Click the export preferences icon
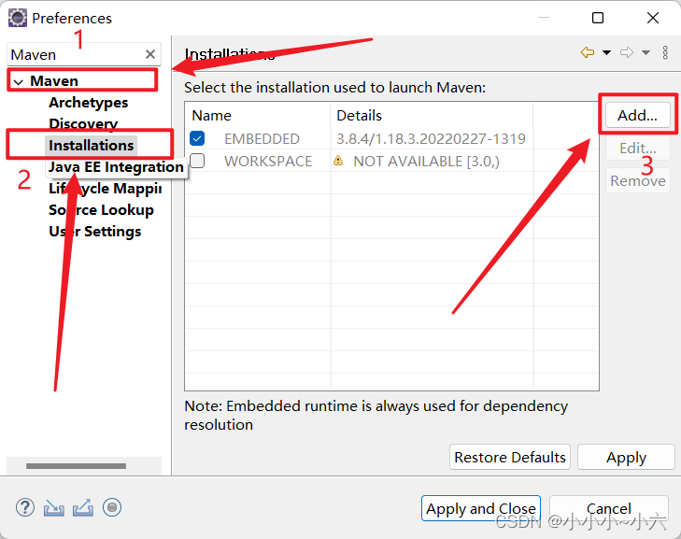 [x=83, y=508]
